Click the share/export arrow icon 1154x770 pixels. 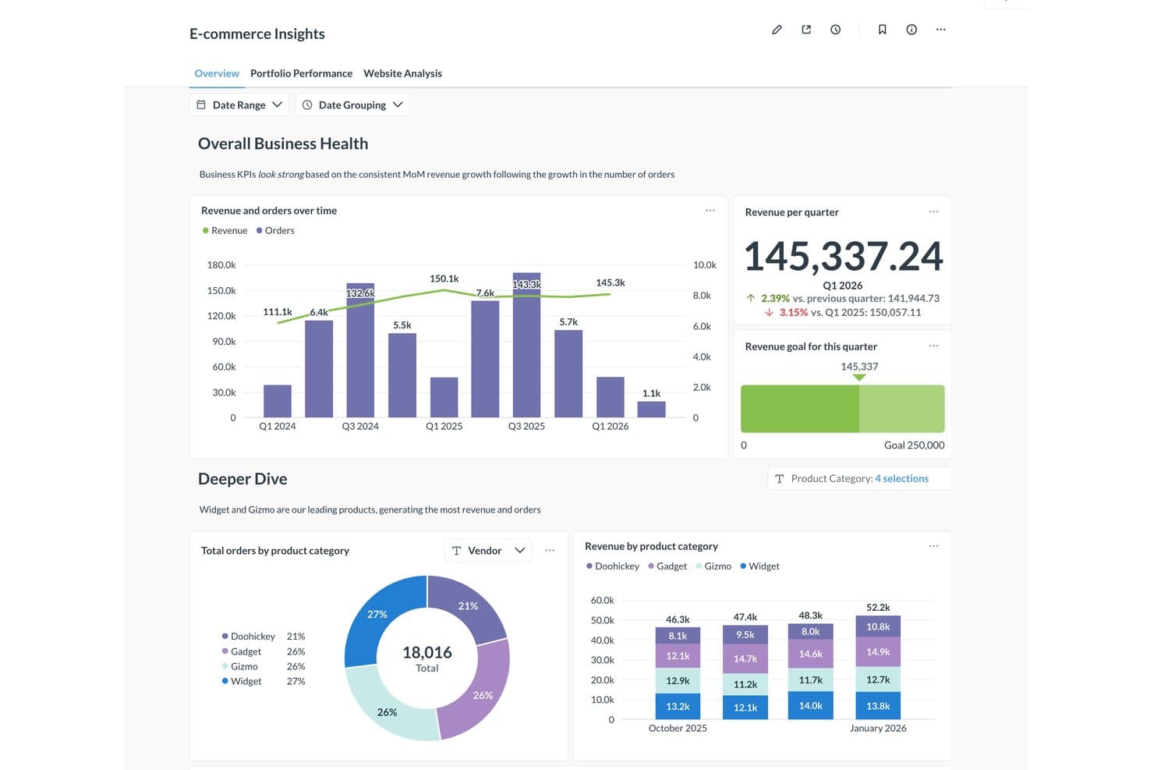[x=806, y=30]
